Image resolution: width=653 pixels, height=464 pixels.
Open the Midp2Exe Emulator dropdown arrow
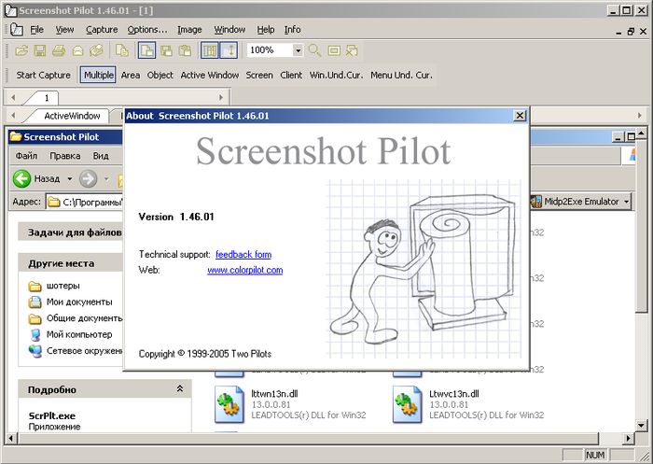click(626, 202)
